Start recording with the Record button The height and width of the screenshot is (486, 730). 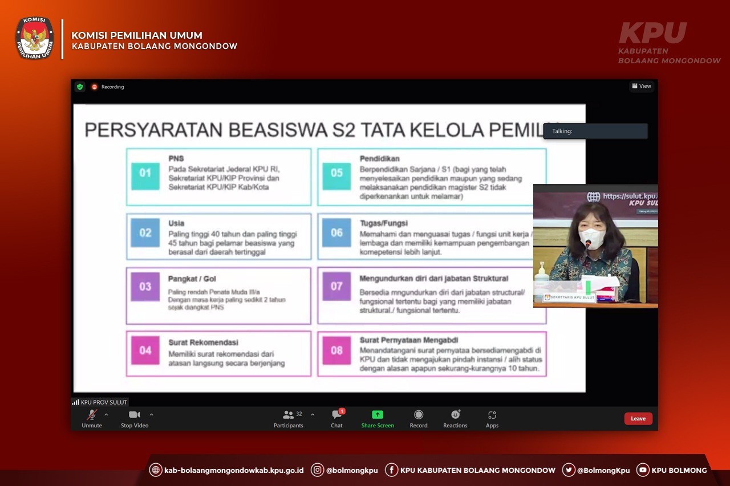click(x=419, y=418)
